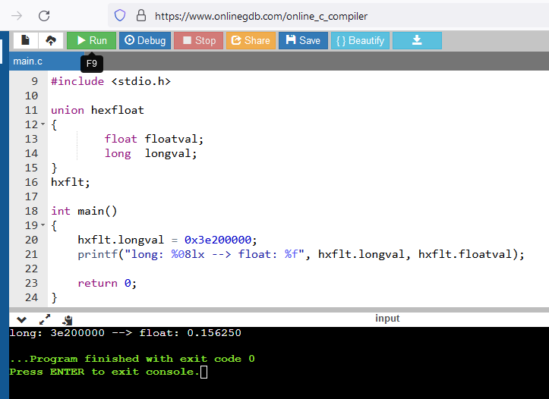Download the code with the download icon
The image size is (549, 399).
(x=417, y=40)
